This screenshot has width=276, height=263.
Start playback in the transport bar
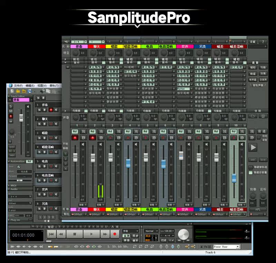point(91,234)
